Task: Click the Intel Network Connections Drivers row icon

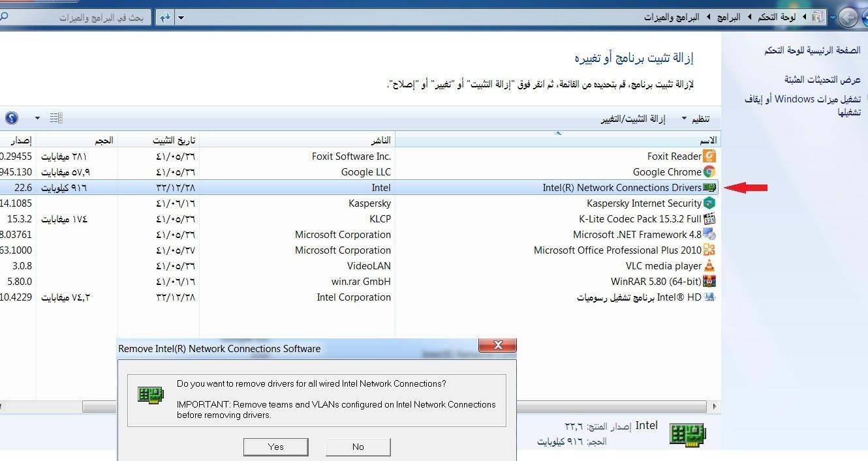Action: pos(709,188)
